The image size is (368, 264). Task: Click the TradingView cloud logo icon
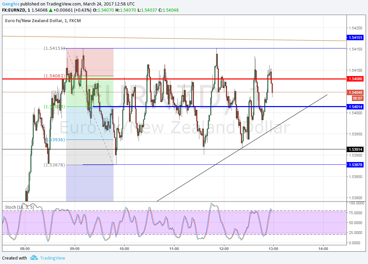pos(34,258)
